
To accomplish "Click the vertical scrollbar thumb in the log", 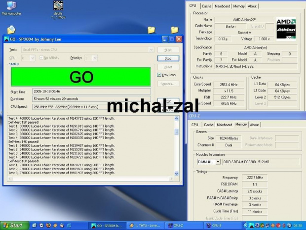I will [x=176, y=132].
